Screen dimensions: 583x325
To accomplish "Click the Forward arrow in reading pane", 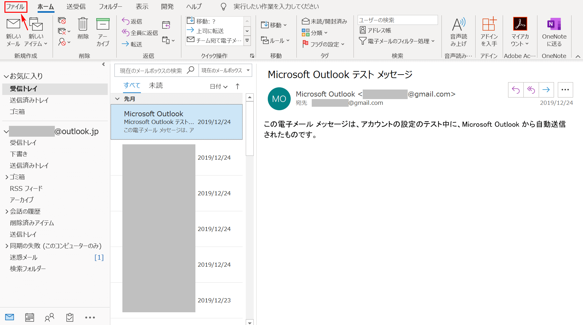I will 546,90.
